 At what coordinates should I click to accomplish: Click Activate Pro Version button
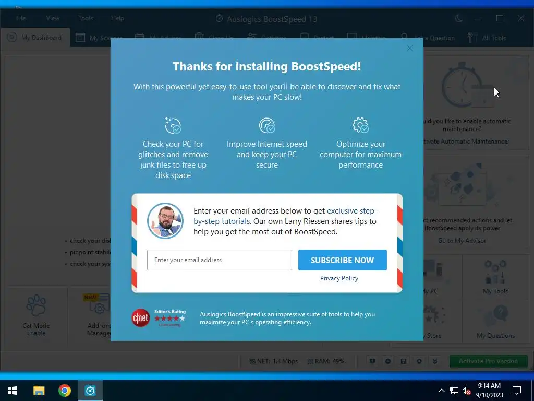tap(488, 361)
